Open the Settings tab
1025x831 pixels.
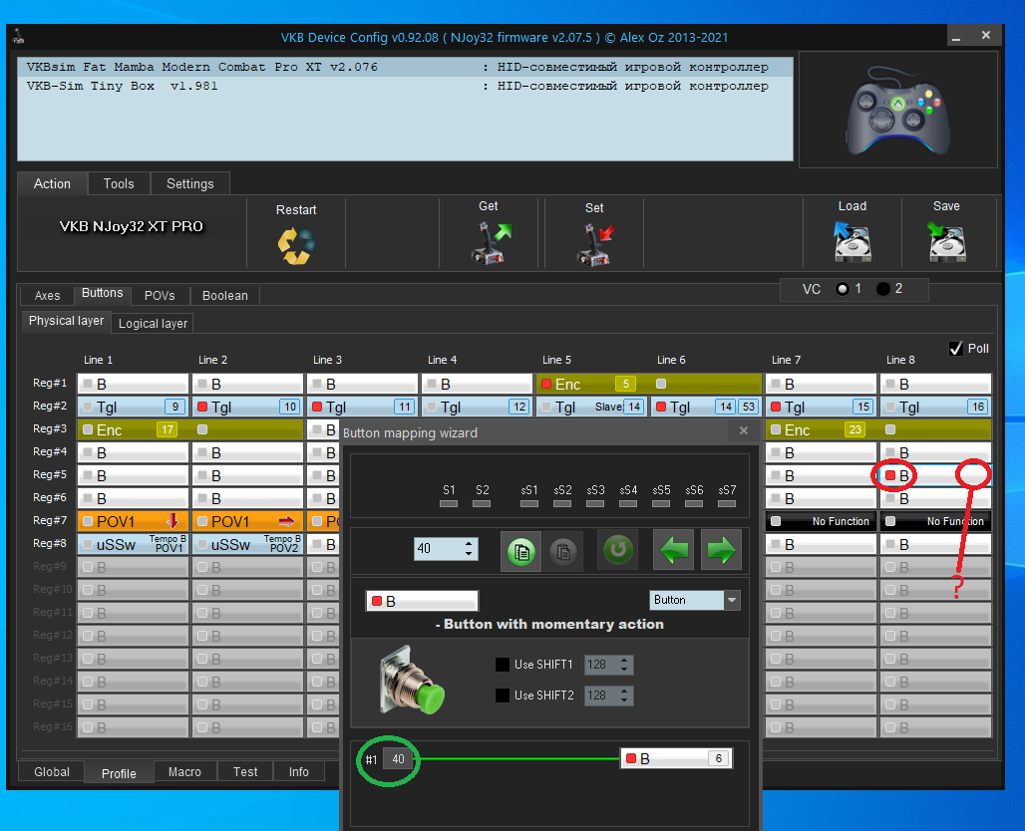(x=190, y=183)
